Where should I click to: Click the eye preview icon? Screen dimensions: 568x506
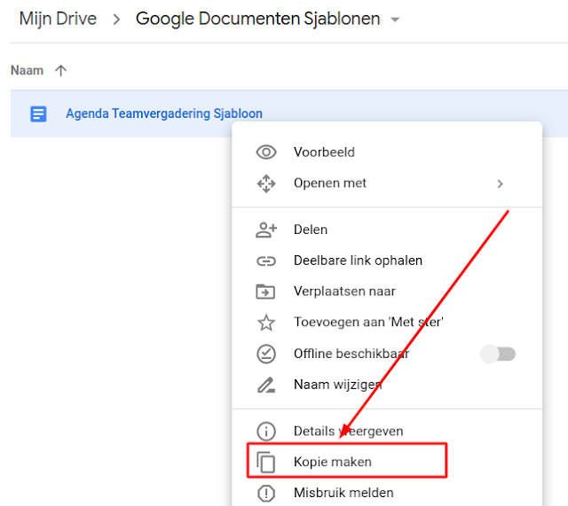pos(266,152)
